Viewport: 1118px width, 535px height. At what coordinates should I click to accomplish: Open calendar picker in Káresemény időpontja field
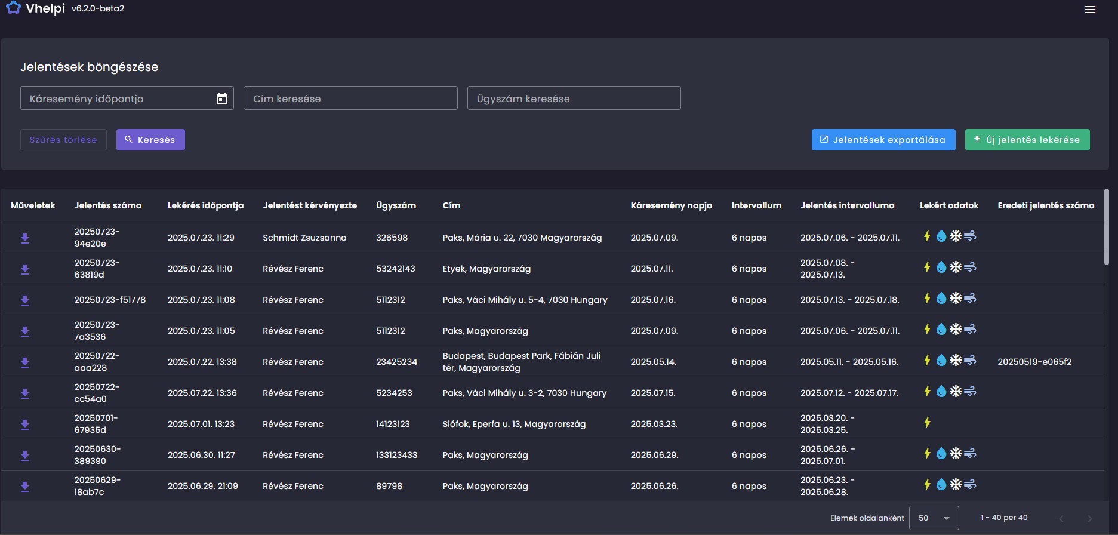coord(221,99)
